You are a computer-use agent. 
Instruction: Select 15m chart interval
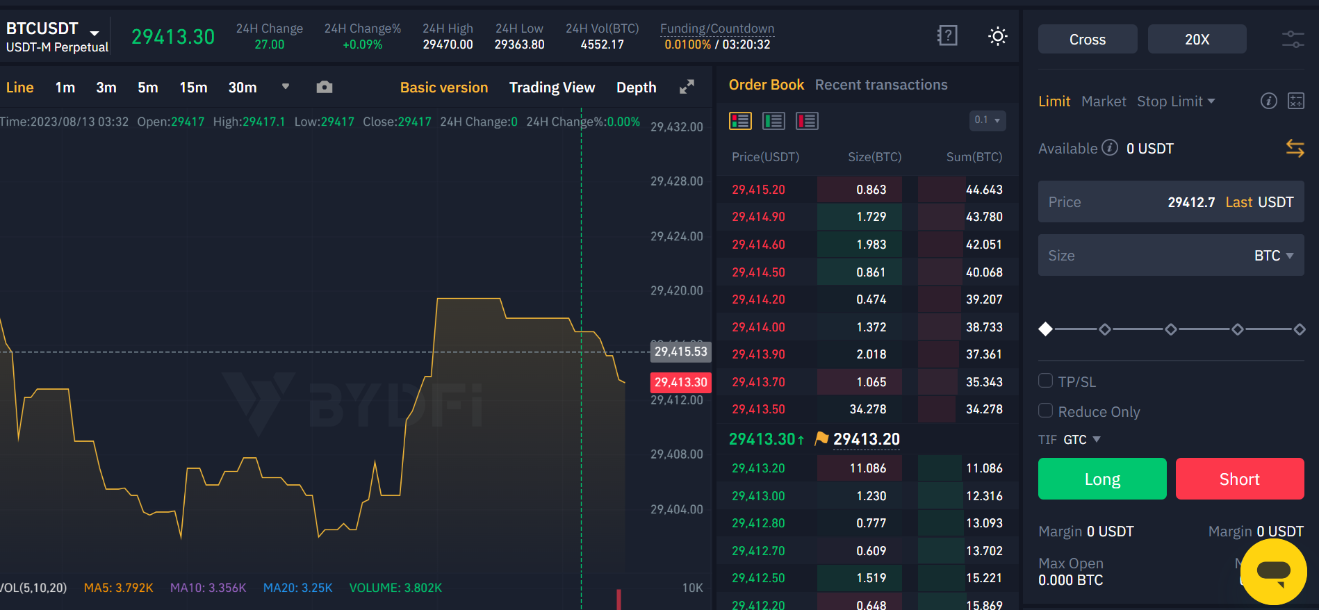click(193, 88)
